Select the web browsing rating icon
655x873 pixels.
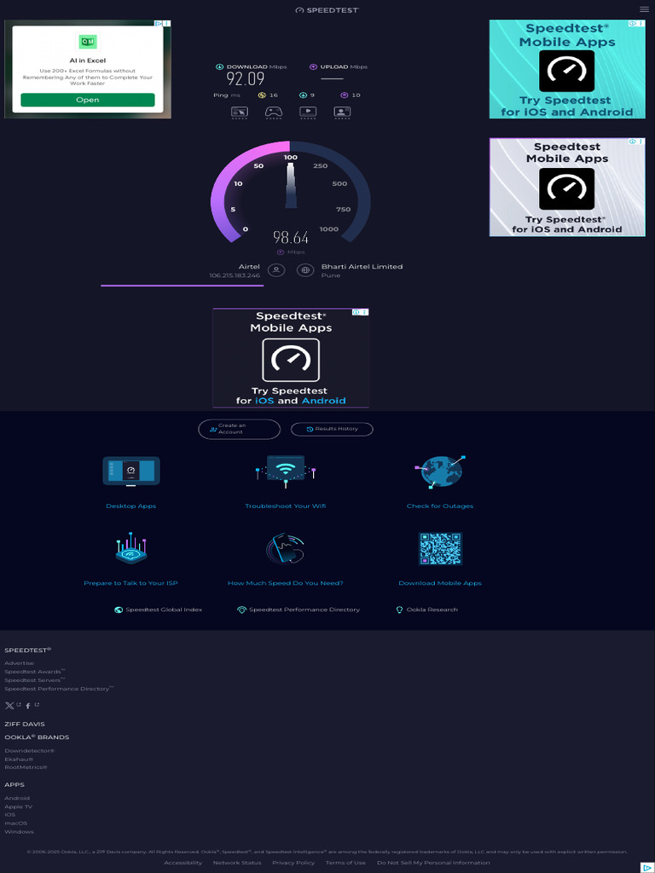[x=240, y=113]
